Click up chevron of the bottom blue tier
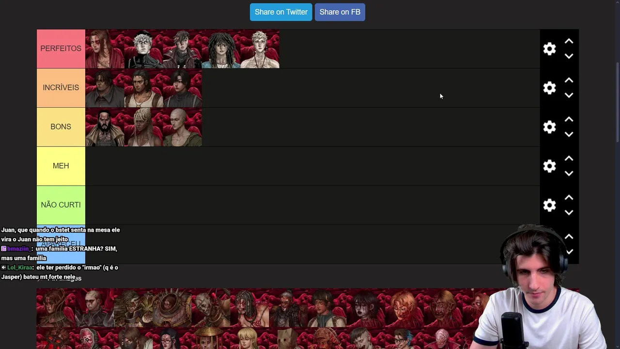Screen dimensions: 620x349 click(x=569, y=237)
